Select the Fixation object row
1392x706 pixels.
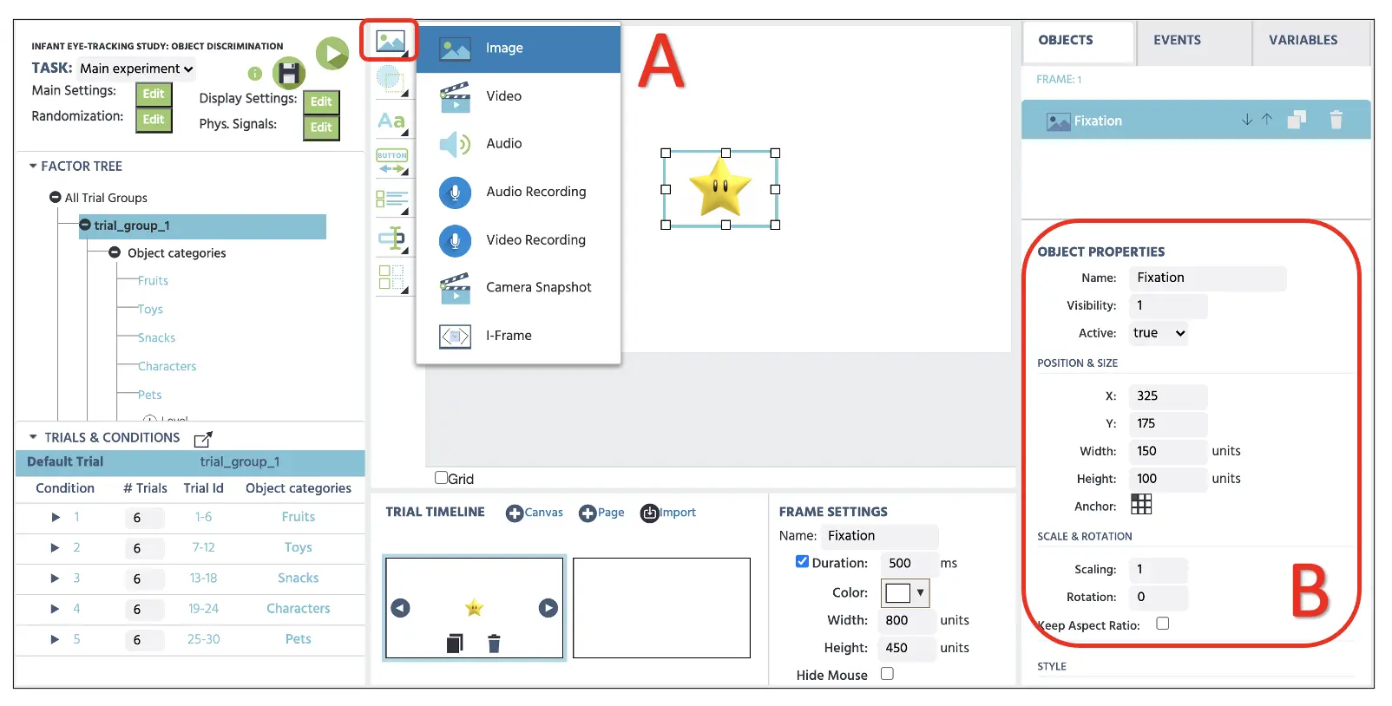pos(1196,120)
